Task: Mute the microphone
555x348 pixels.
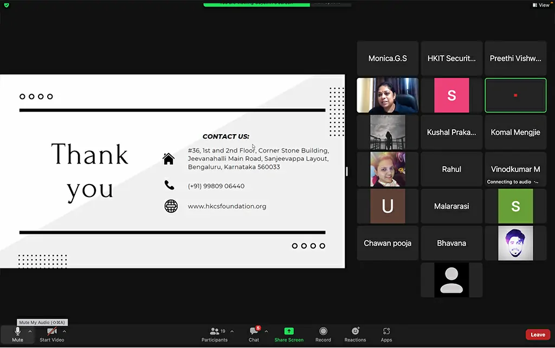Action: click(17, 334)
